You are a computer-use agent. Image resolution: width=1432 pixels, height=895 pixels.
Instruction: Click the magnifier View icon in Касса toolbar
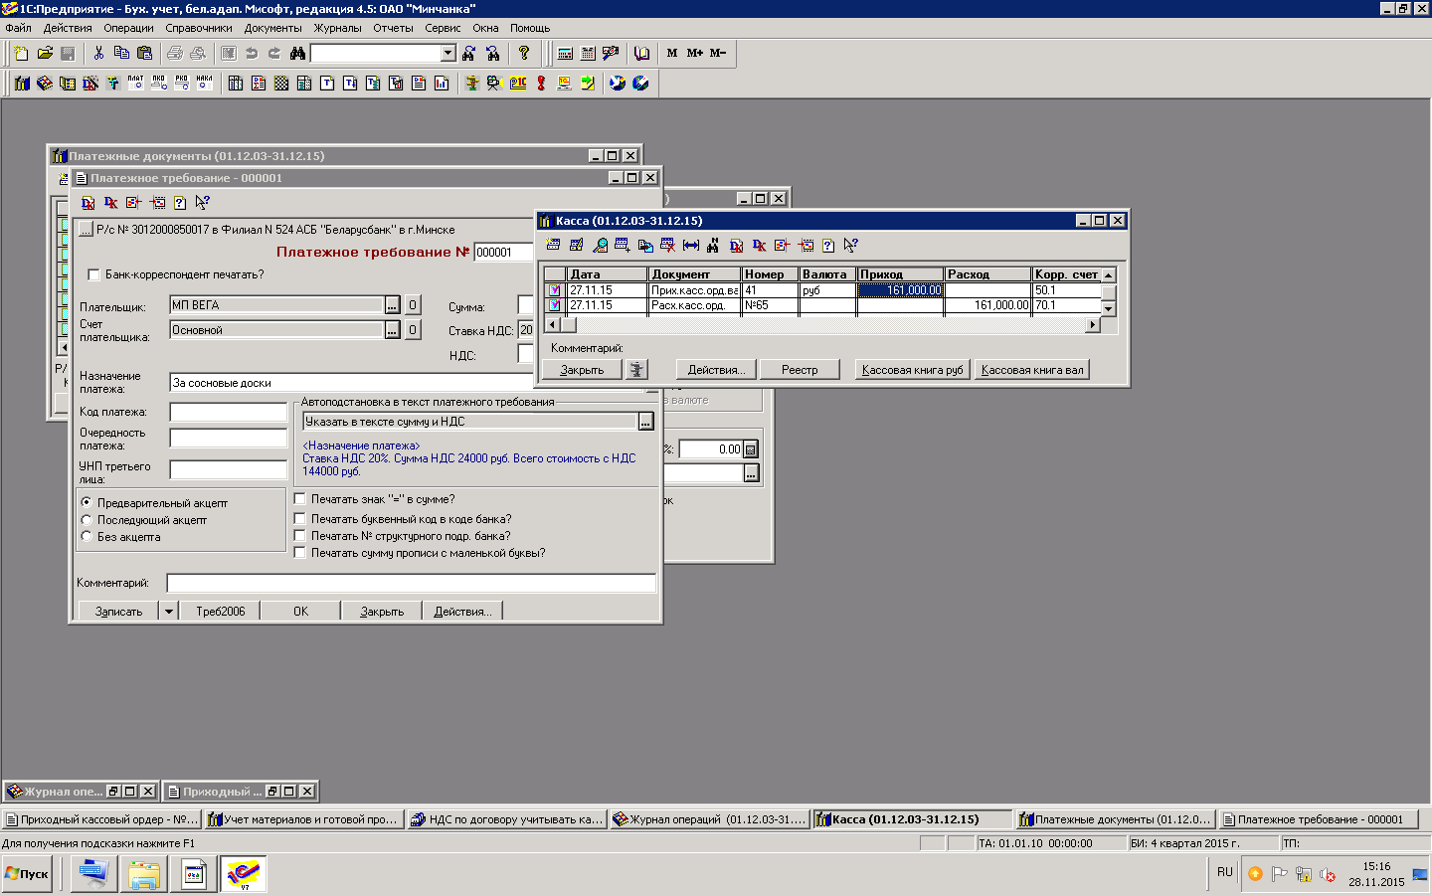(x=600, y=245)
